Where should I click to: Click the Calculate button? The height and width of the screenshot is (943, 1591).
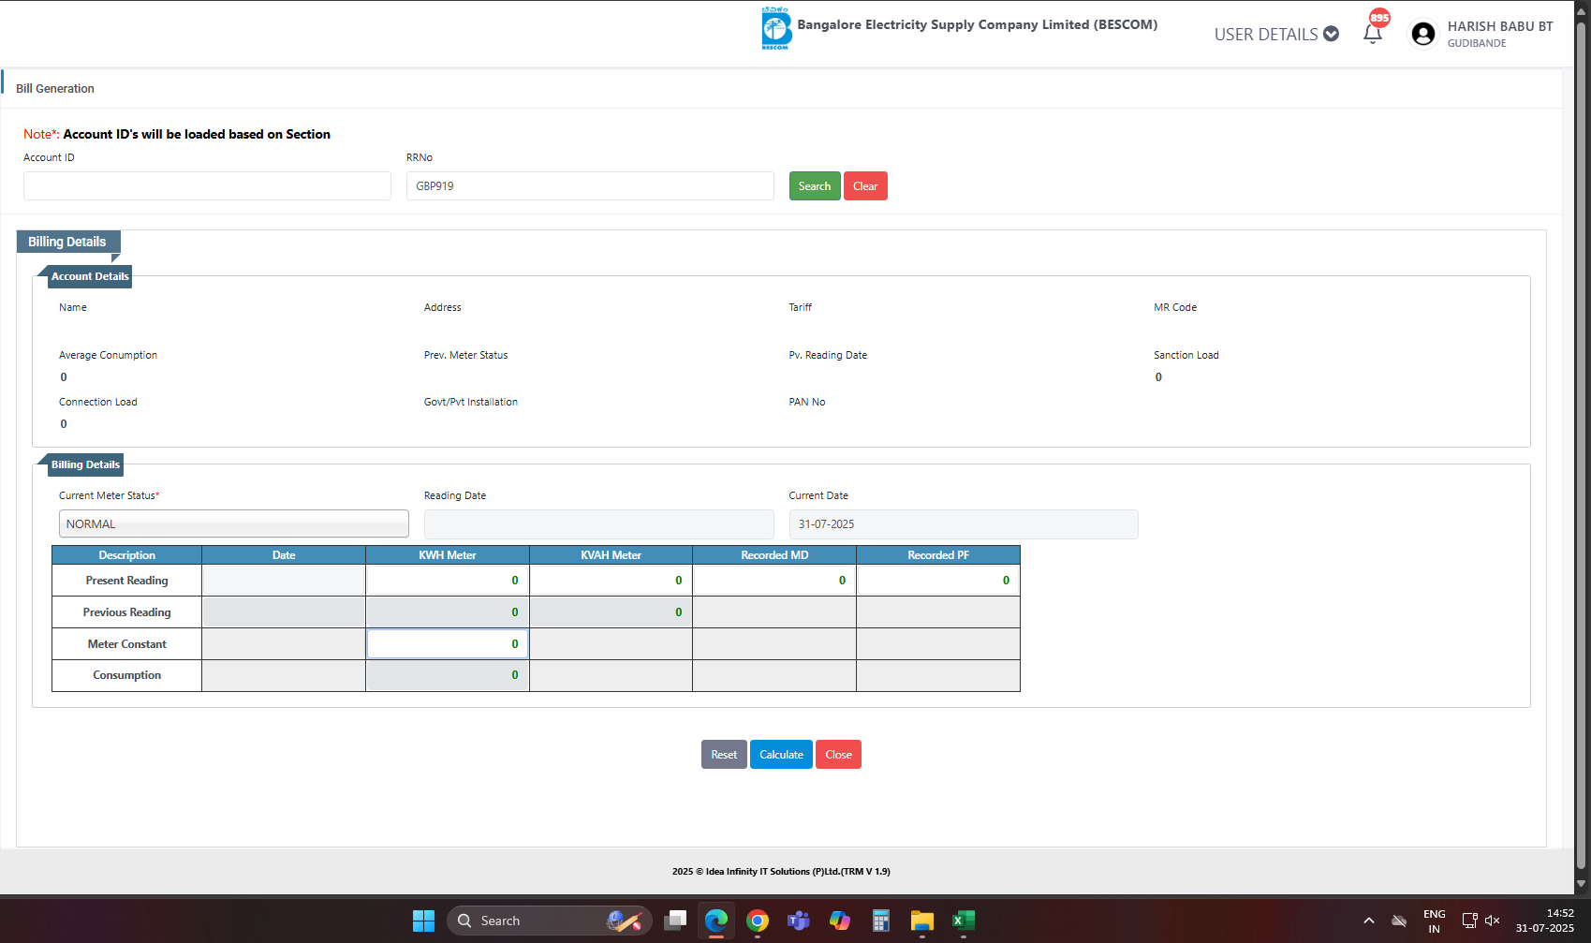(x=781, y=755)
